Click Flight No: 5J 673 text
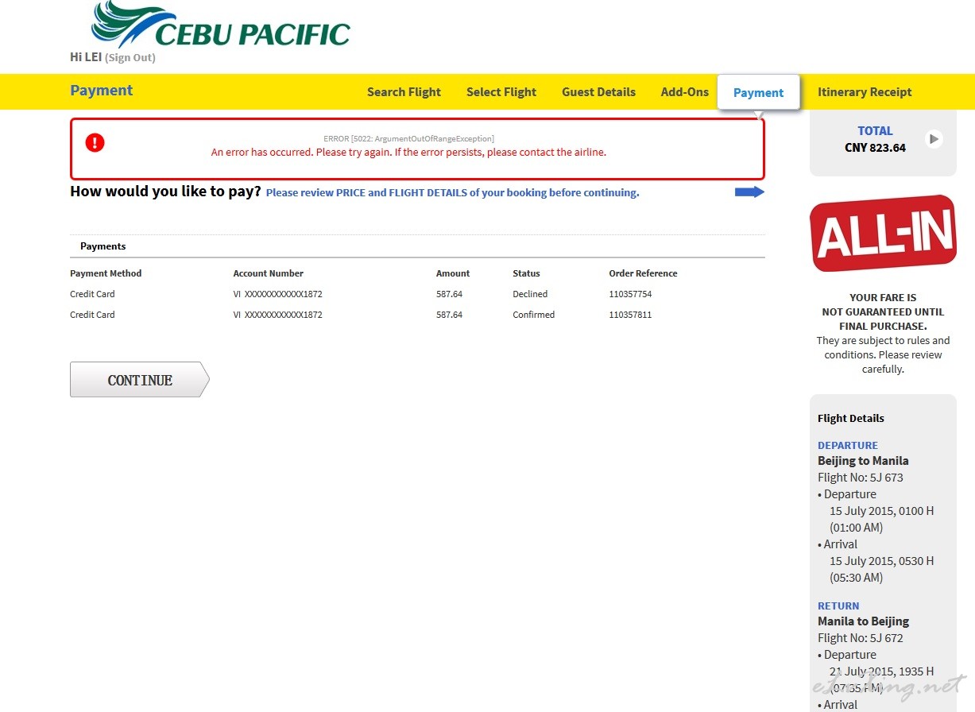 coord(861,478)
